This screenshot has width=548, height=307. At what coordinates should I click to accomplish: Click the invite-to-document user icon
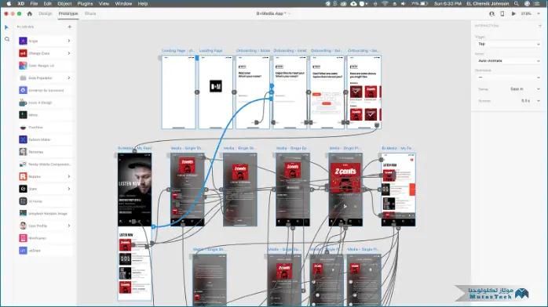pos(491,13)
